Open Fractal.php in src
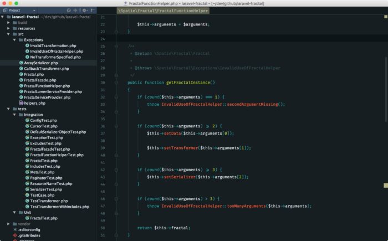This screenshot has height=241, width=388. click(34, 74)
